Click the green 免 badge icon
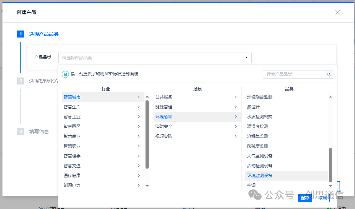355x209 pixels. pos(65,74)
